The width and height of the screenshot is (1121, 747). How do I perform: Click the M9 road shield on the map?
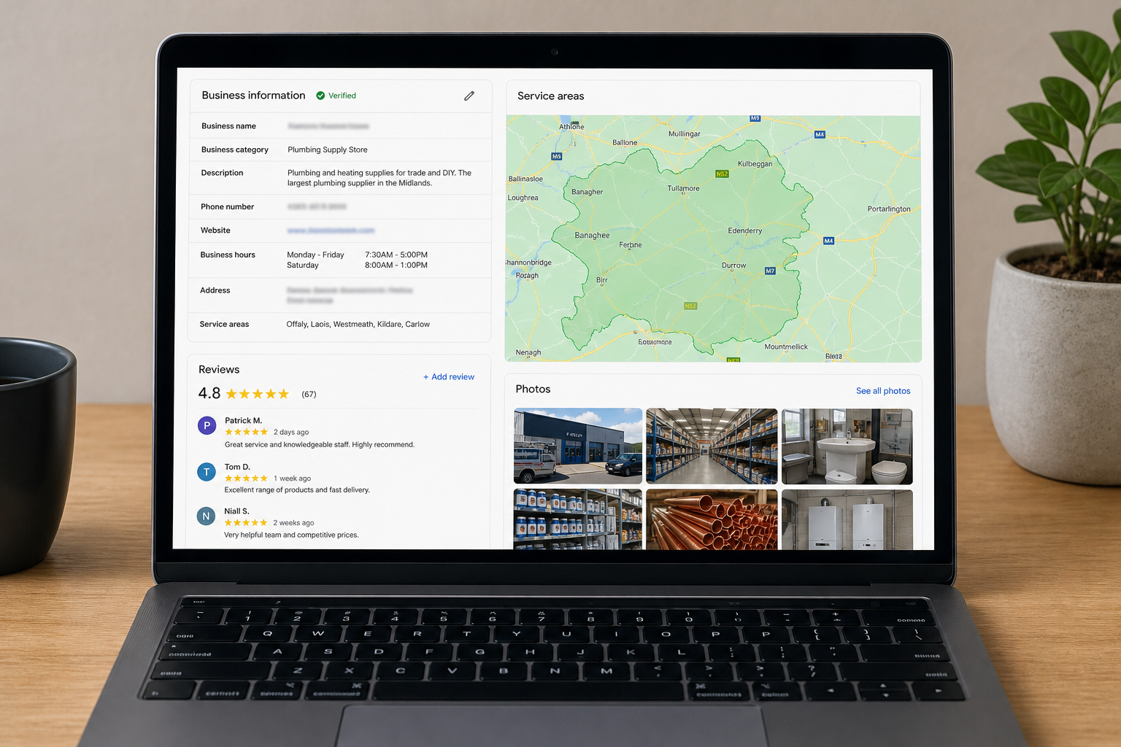755,118
